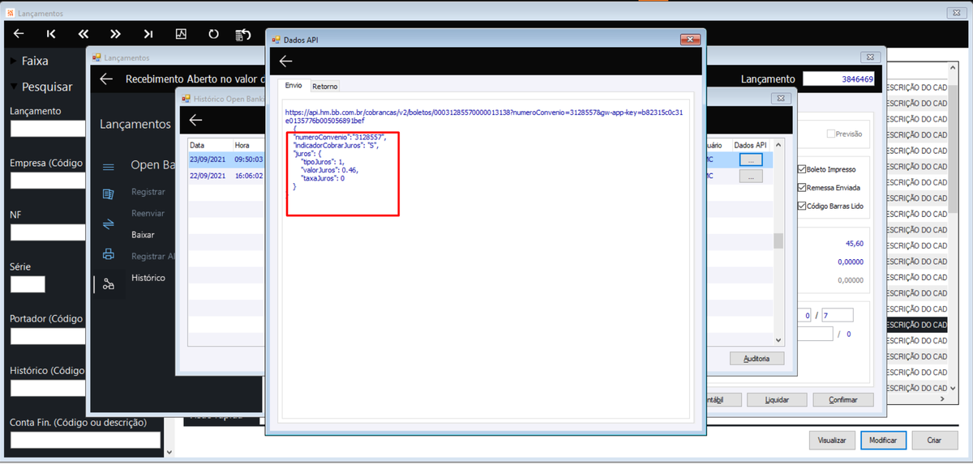Open the chart icon in main toolbar
The width and height of the screenshot is (973, 464).
coord(181,34)
